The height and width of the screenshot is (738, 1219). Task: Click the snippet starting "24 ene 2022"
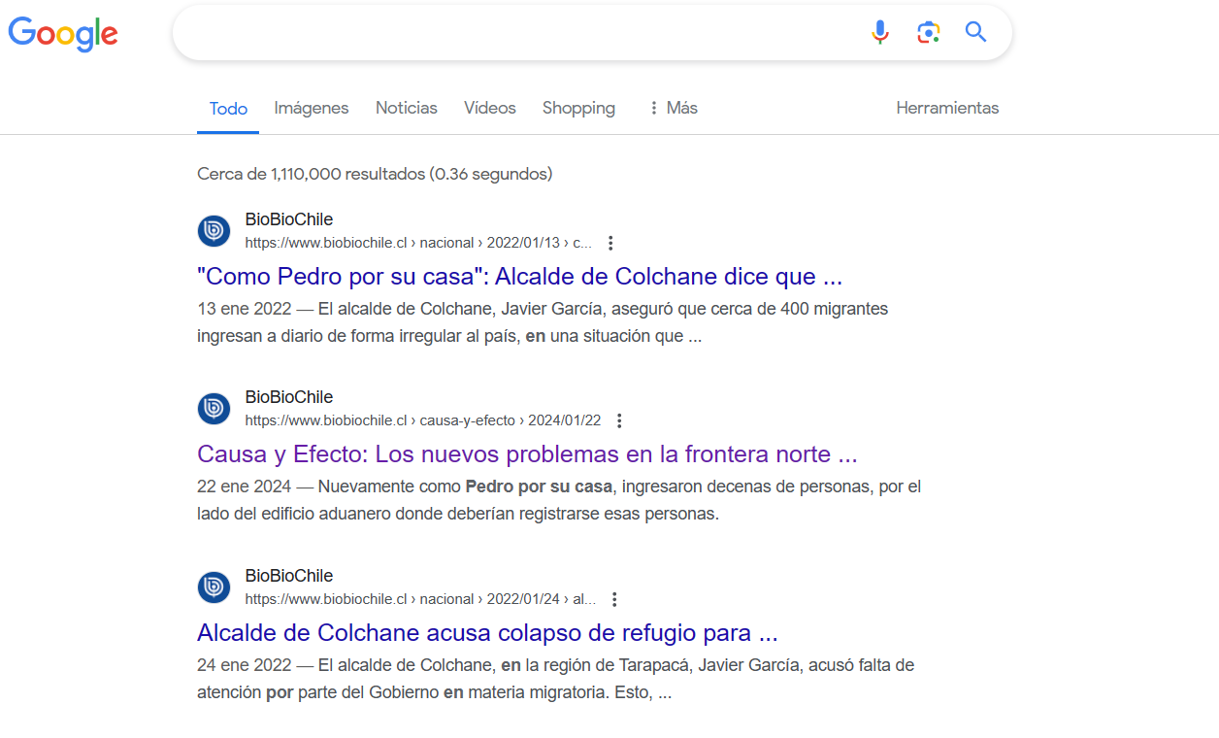coord(555,680)
